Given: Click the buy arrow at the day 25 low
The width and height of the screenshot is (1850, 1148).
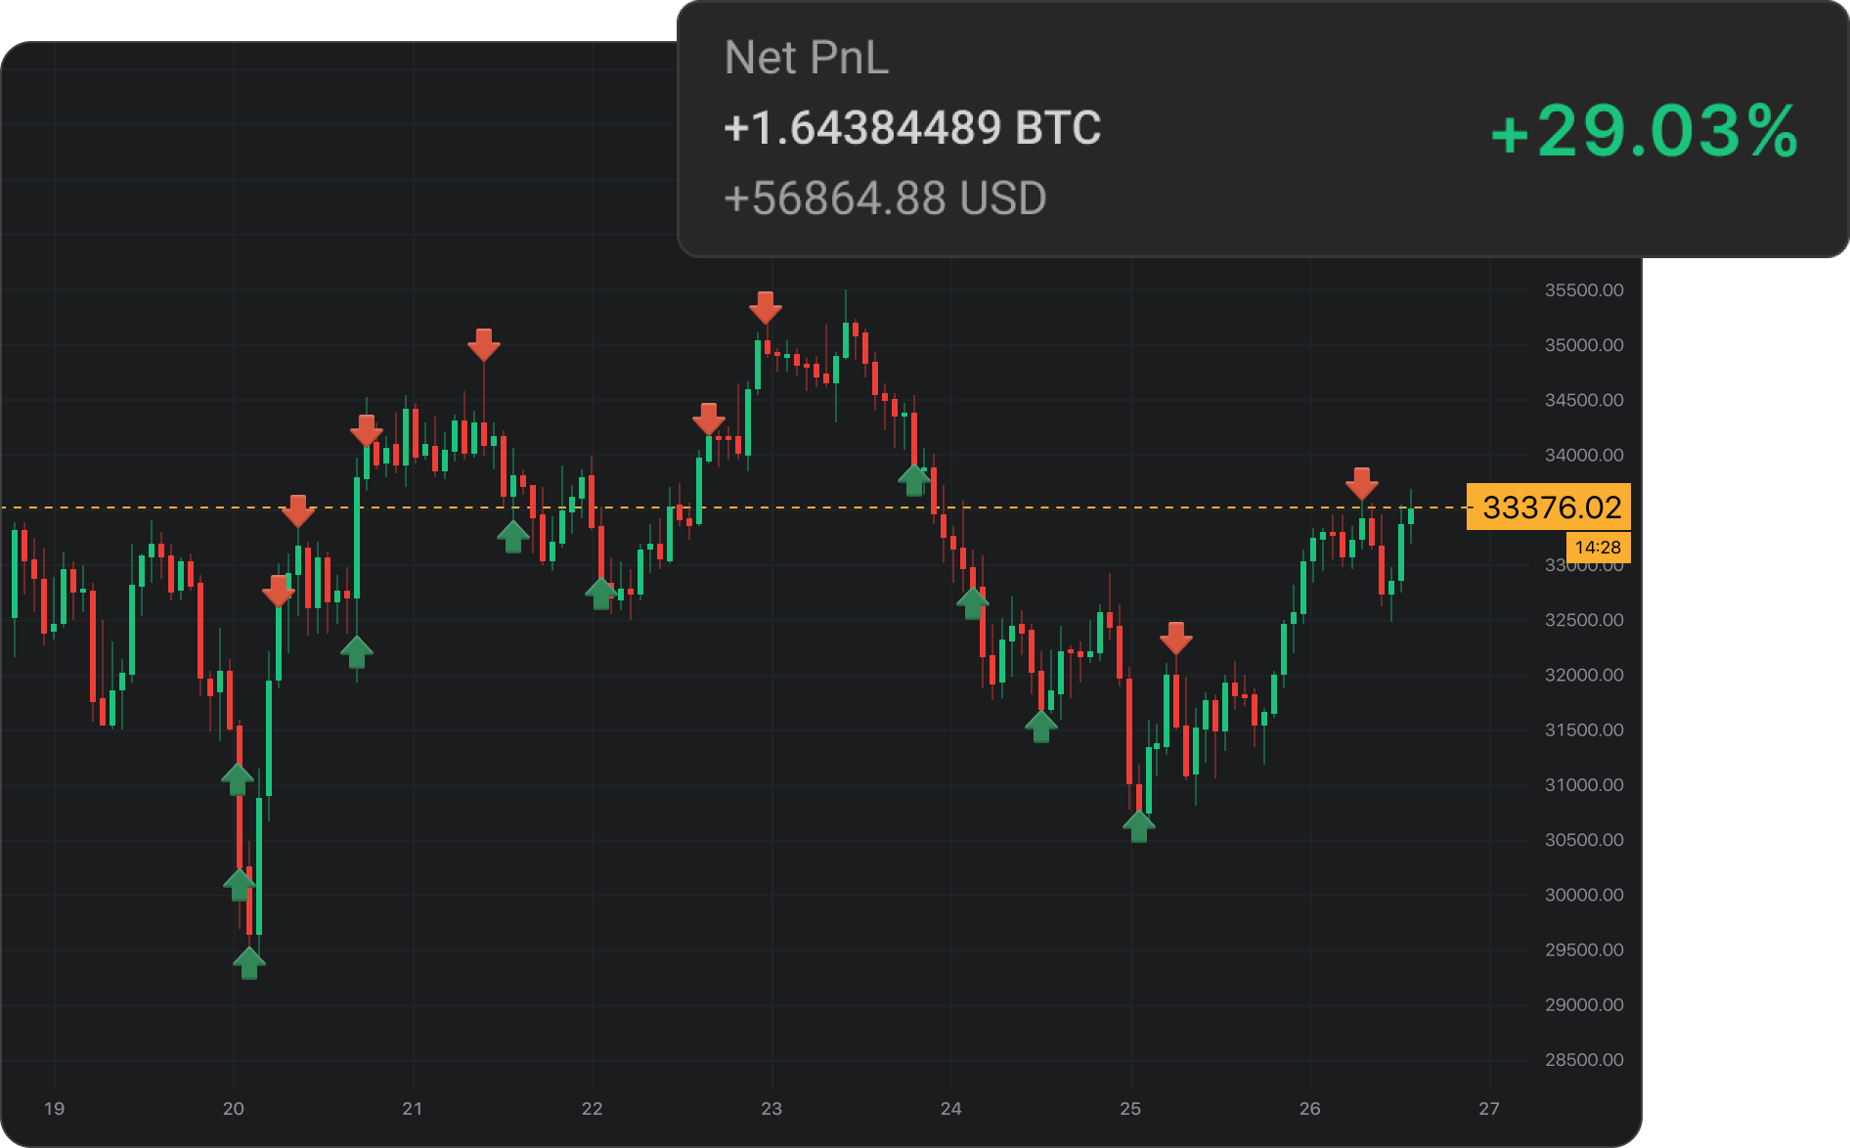Looking at the screenshot, I should [1139, 826].
